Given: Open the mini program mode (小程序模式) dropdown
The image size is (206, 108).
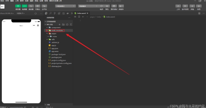Looking at the screenshot, I should [x=65, y=6].
